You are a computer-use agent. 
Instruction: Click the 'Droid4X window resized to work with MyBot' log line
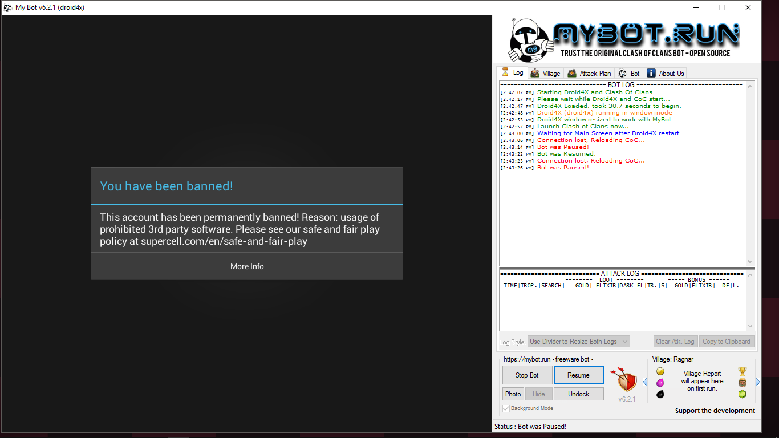(604, 119)
